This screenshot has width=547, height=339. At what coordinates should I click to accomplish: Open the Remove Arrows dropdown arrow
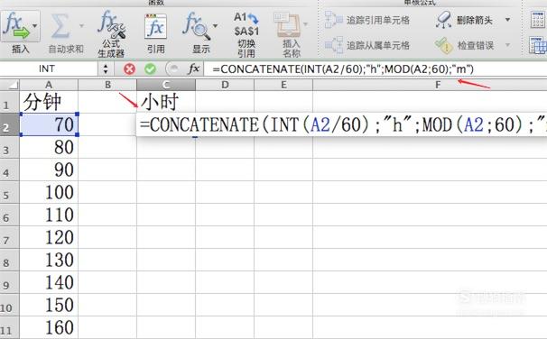click(x=507, y=20)
